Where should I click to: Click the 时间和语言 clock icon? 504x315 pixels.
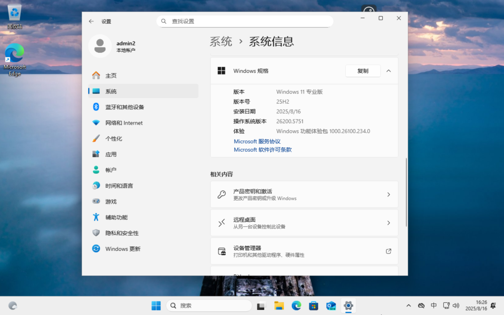tap(97, 186)
